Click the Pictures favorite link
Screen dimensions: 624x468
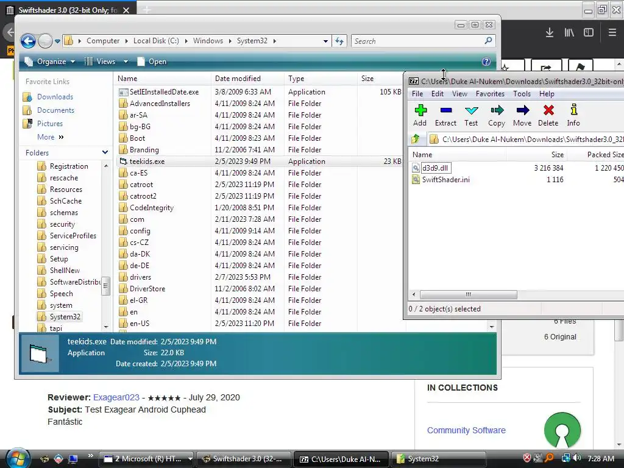(50, 124)
